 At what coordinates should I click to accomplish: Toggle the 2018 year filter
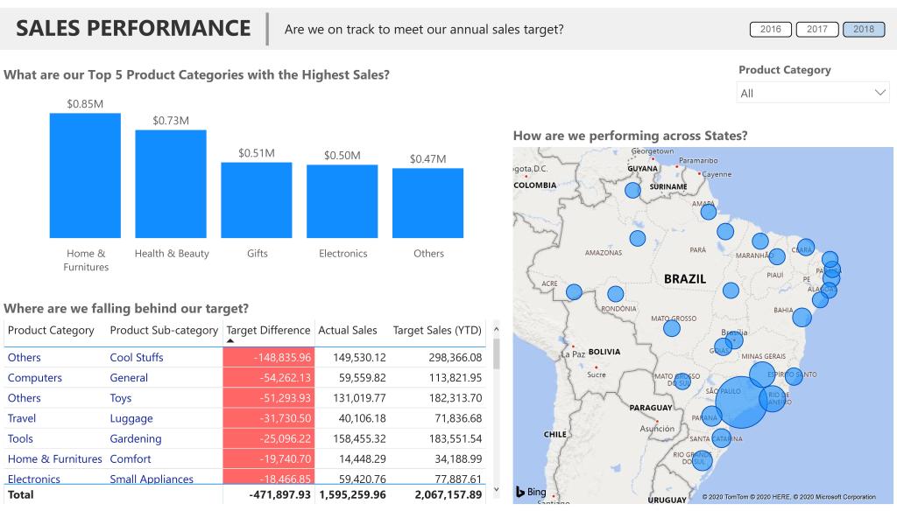864,30
